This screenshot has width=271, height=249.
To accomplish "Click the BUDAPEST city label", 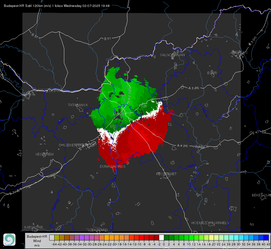I will tap(122, 114).
